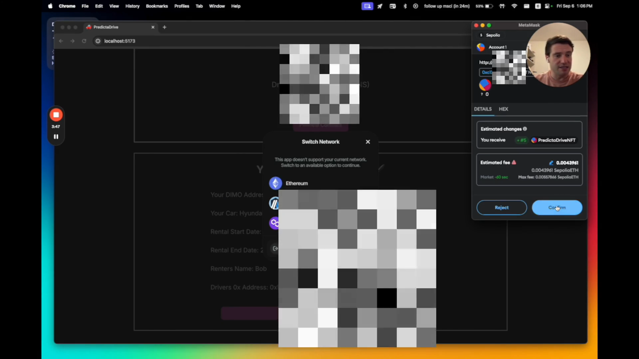Switch to the HEX tab in MetaMask
This screenshot has width=639, height=359.
[x=503, y=109]
